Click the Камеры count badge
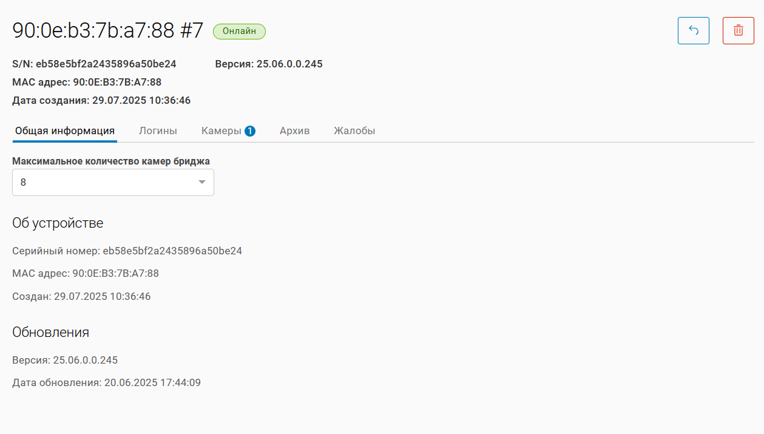Screen dimensions: 764x434 coord(250,131)
